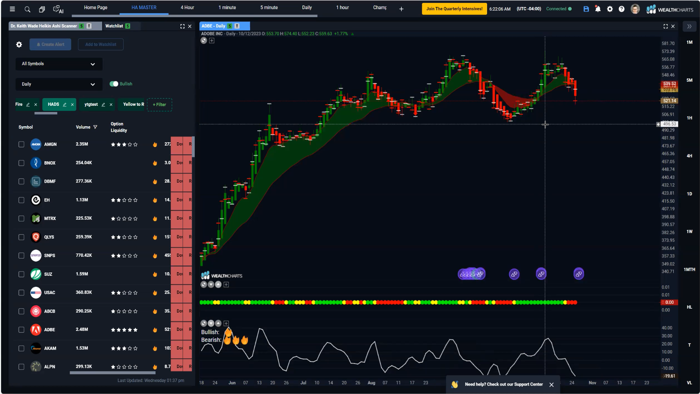
Task: Remove the ytgtest filter tag
Action: 111,105
